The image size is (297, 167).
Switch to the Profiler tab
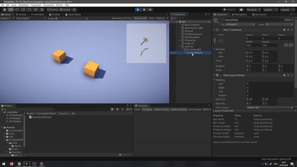pos(55,14)
